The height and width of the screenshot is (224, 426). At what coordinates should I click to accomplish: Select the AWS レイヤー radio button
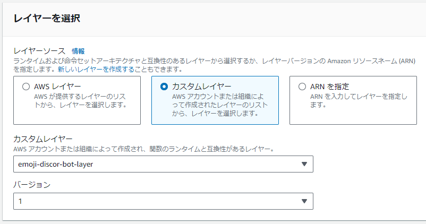click(x=26, y=87)
